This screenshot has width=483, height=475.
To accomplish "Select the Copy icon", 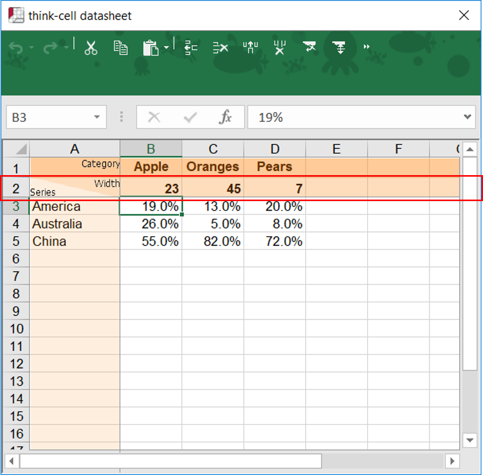I will click(x=120, y=47).
